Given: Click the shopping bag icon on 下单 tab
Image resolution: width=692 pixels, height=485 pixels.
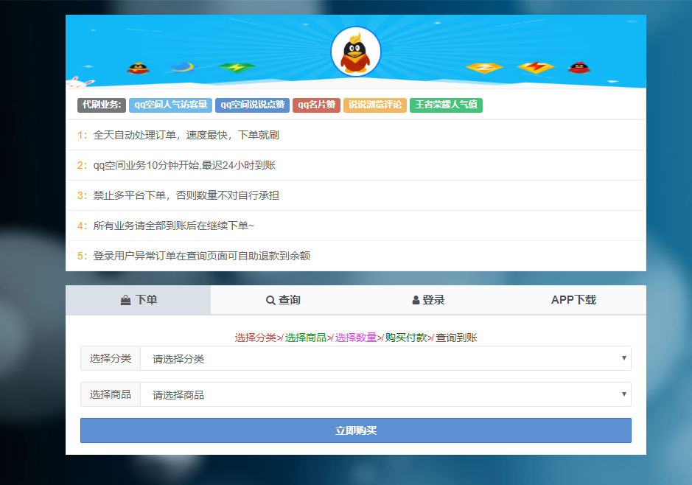Looking at the screenshot, I should 126,301.
